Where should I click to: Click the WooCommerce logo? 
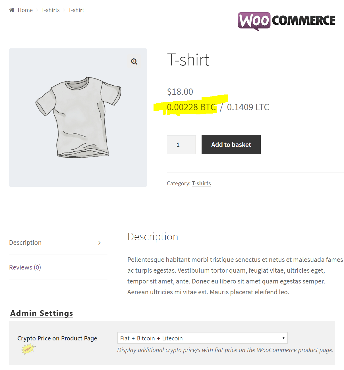[x=287, y=21]
